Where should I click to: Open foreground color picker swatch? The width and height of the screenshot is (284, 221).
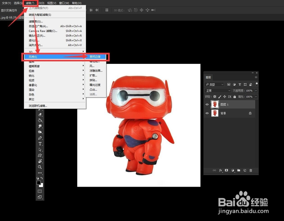(39, 183)
